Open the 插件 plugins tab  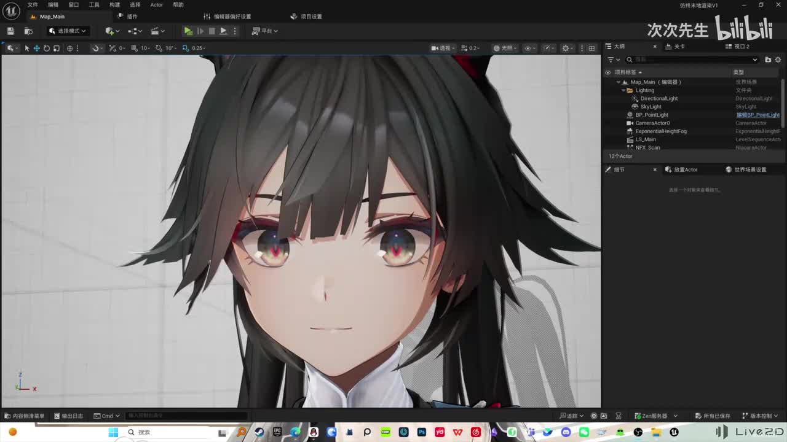(x=127, y=17)
